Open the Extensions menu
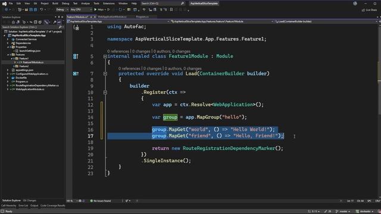Viewport: 381px width, 214px height. 108,4
